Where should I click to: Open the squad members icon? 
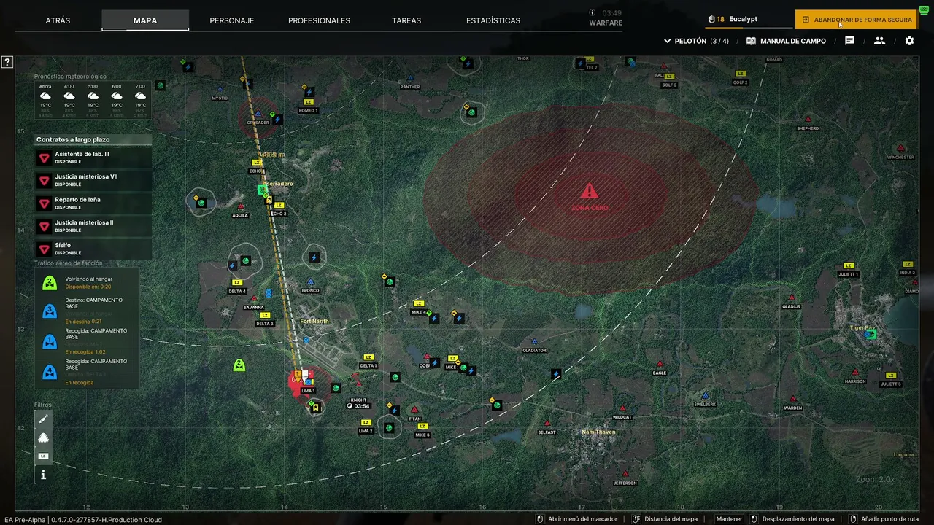(x=879, y=41)
